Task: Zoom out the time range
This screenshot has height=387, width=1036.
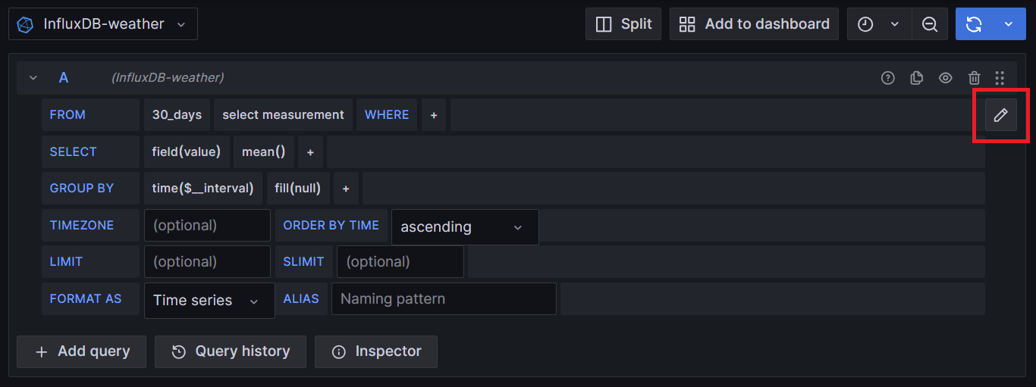Action: pyautogui.click(x=929, y=24)
